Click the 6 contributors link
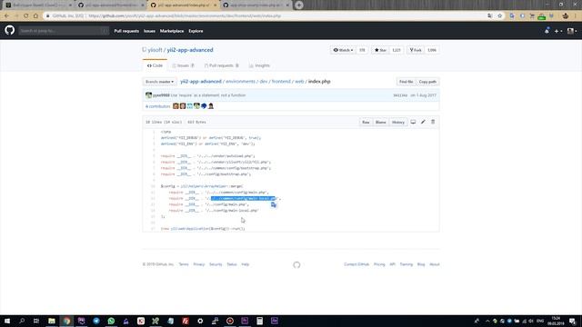 pyautogui.click(x=157, y=106)
